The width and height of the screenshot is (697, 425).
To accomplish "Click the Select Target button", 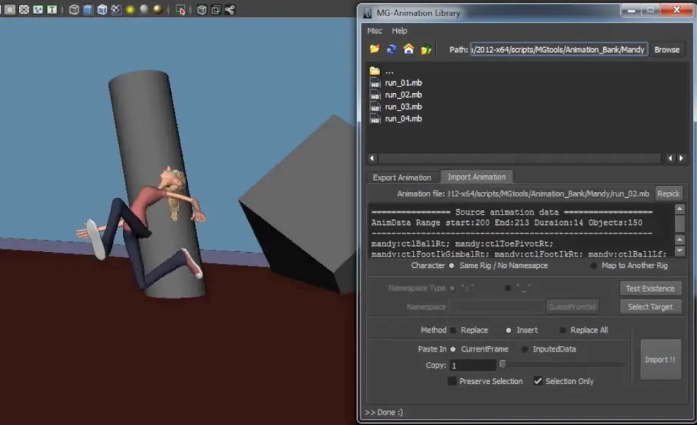I will (x=650, y=307).
